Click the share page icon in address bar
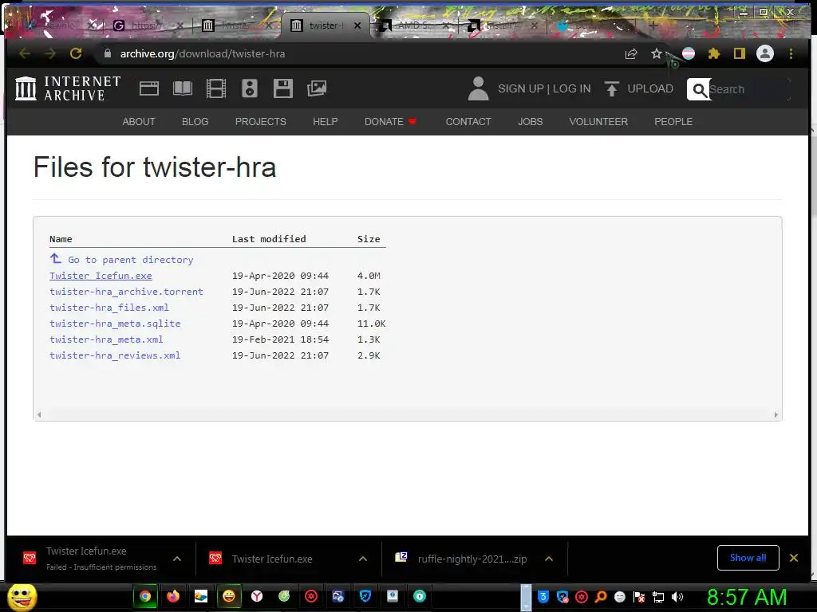817x612 pixels. pyautogui.click(x=631, y=53)
